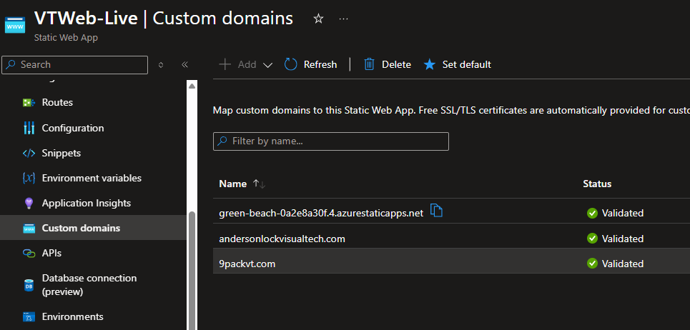Click the Delete trash can icon
The height and width of the screenshot is (330, 690).
(369, 64)
